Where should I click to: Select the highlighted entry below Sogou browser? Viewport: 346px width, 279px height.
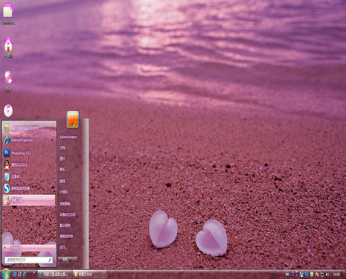click(29, 200)
